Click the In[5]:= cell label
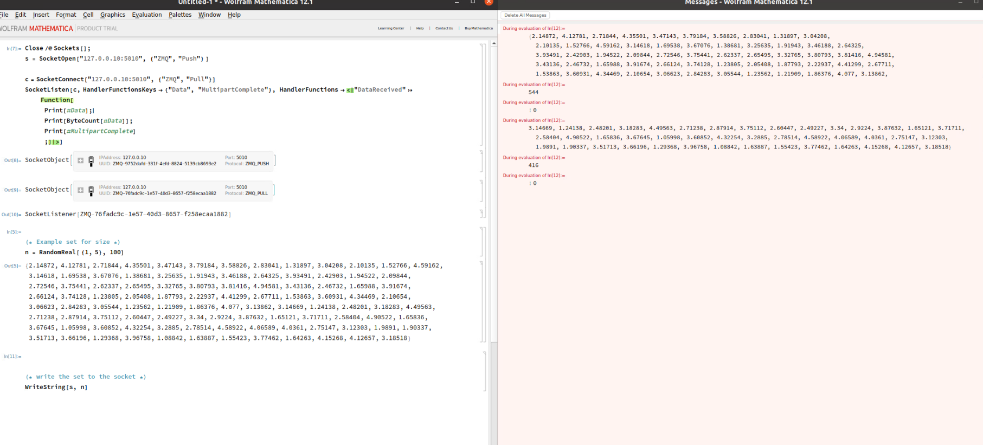This screenshot has height=445, width=983. [x=14, y=232]
